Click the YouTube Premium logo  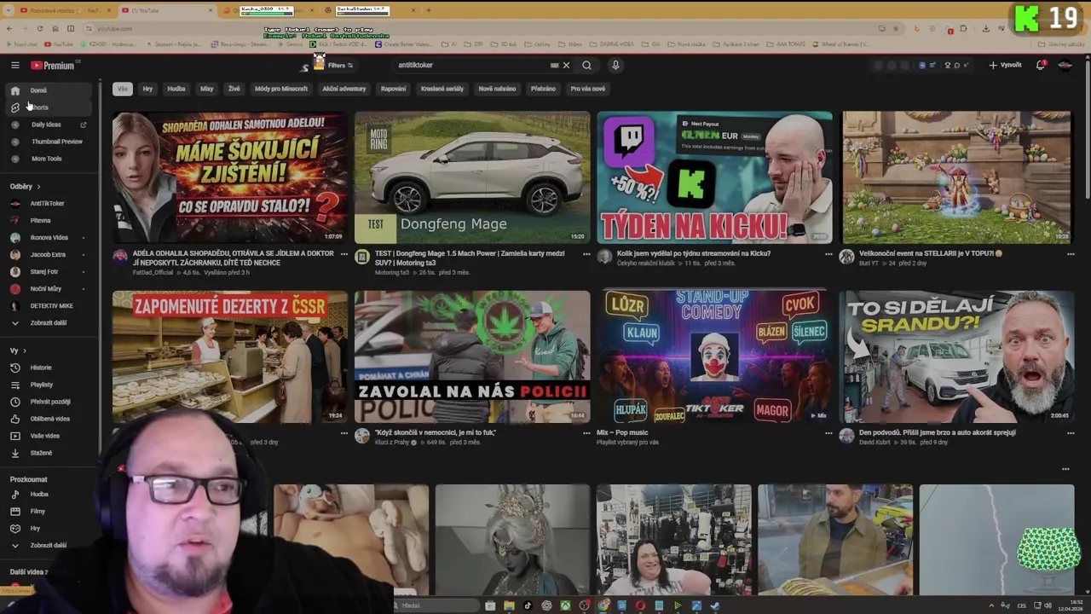(53, 65)
